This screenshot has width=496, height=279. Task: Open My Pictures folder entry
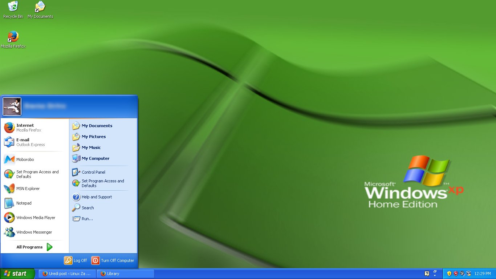(93, 137)
